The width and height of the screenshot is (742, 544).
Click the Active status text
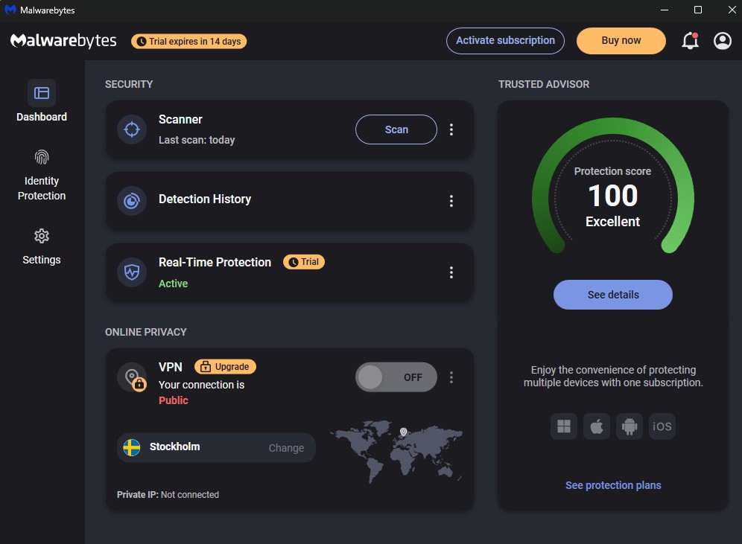pos(173,284)
